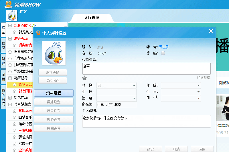Click the gray star badge icon
Viewport: 229px width, 152px height.
click(84, 78)
